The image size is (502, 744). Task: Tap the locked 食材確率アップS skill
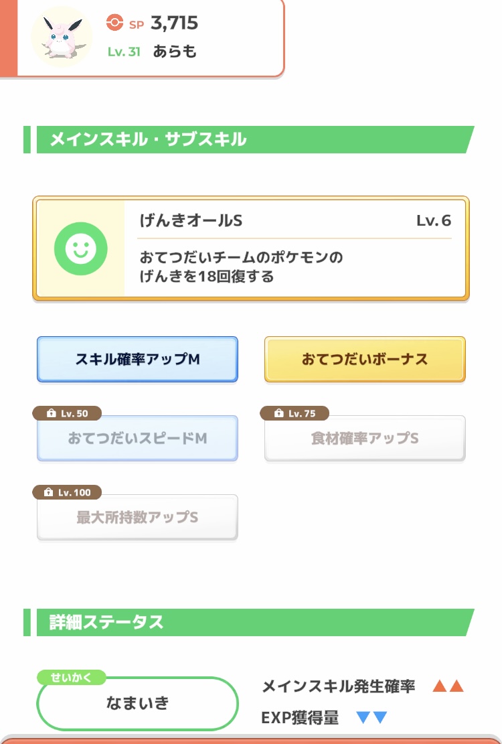click(365, 438)
